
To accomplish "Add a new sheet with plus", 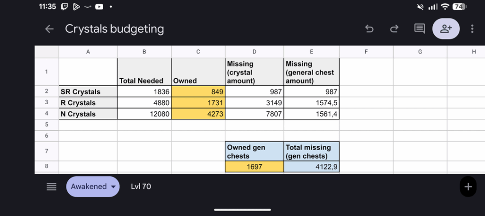I will [x=468, y=187].
